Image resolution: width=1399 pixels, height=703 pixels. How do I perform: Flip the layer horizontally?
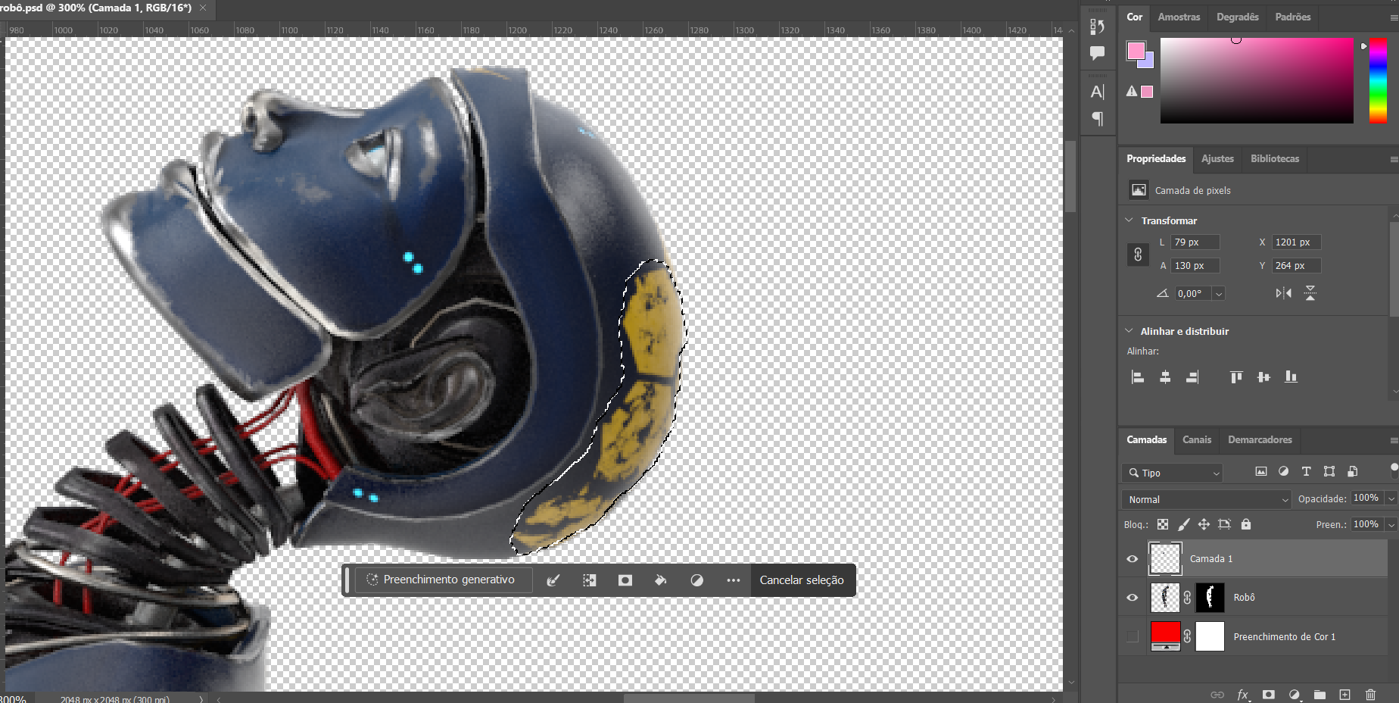(1284, 293)
